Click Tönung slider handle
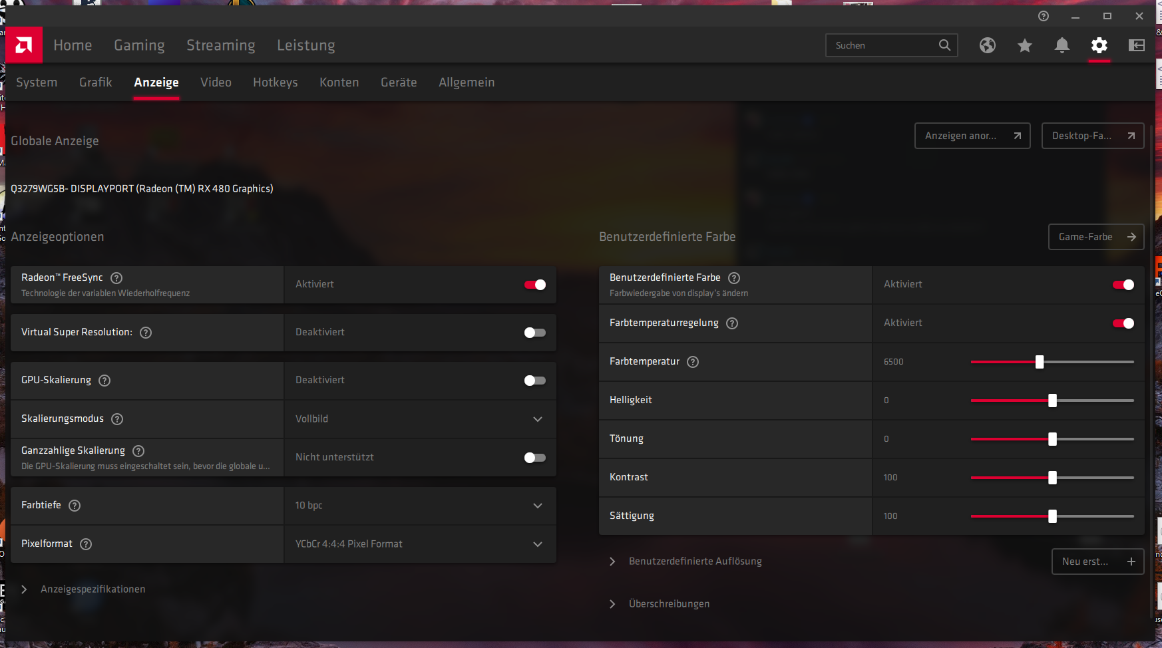Viewport: 1162px width, 648px height. coord(1052,439)
